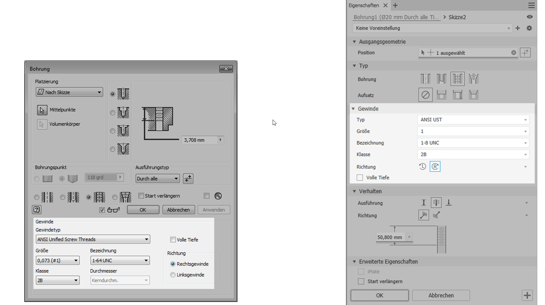Click the iMate circle icon in Bohrung dialog
Screen dimensions: 545x305
click(x=218, y=196)
